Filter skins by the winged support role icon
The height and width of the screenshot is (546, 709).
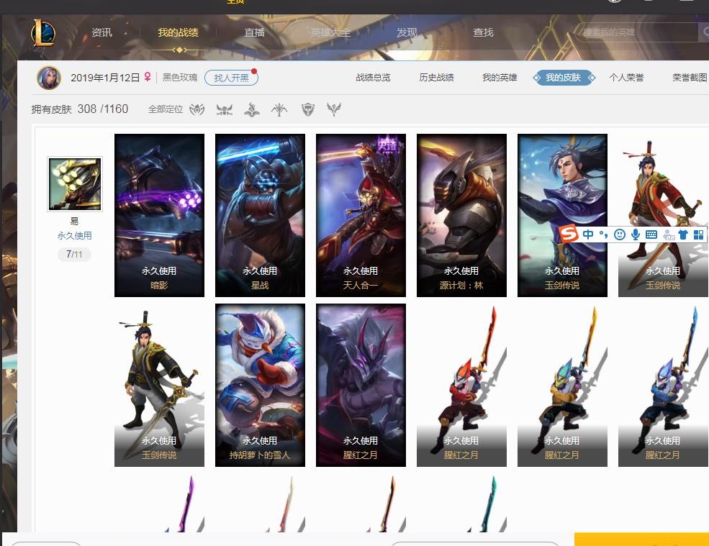[334, 109]
